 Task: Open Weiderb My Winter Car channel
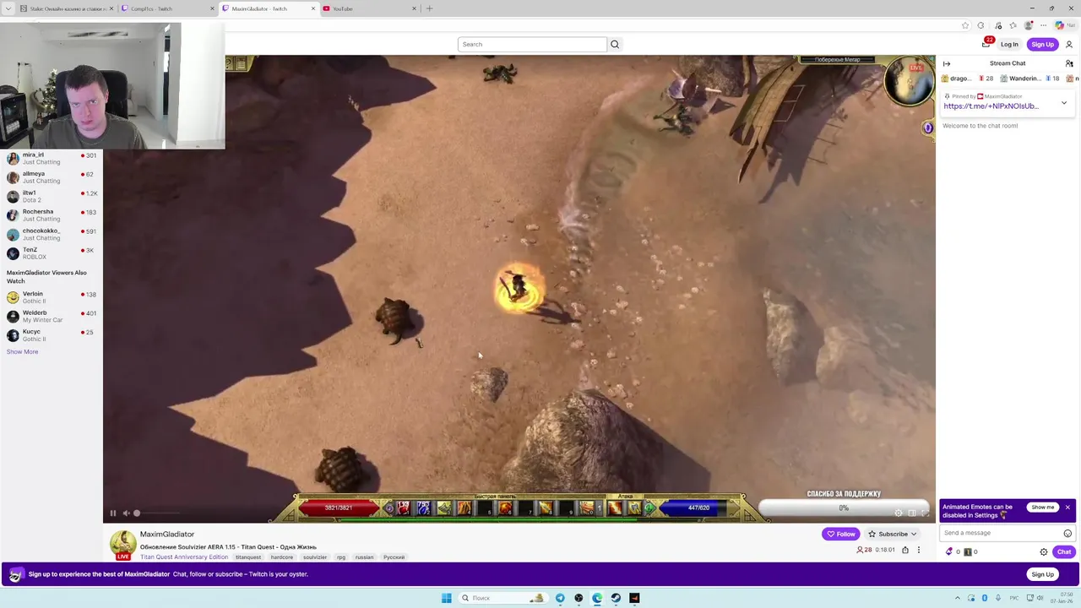point(52,316)
